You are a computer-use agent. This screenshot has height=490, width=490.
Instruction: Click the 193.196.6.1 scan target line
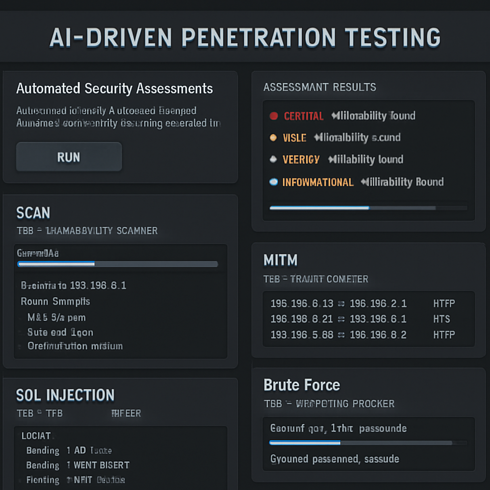pyautogui.click(x=73, y=285)
